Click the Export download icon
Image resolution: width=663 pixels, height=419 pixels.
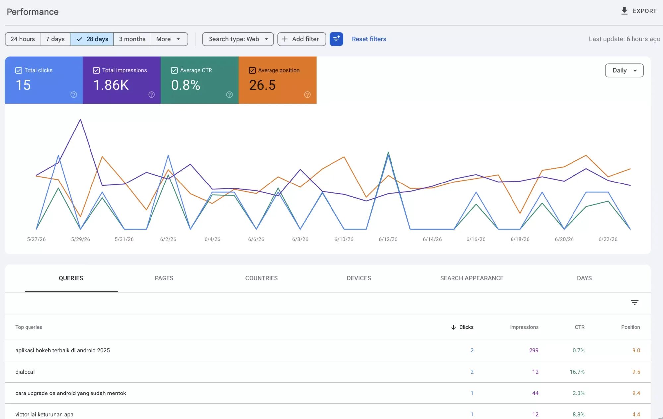tap(624, 11)
